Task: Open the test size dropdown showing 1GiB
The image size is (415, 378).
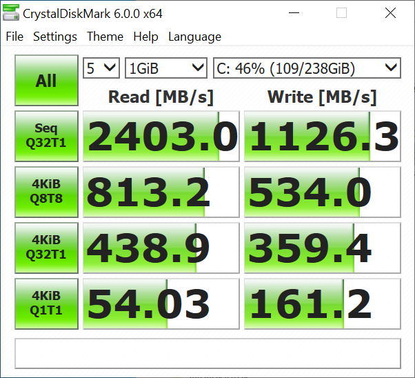Action: 166,68
